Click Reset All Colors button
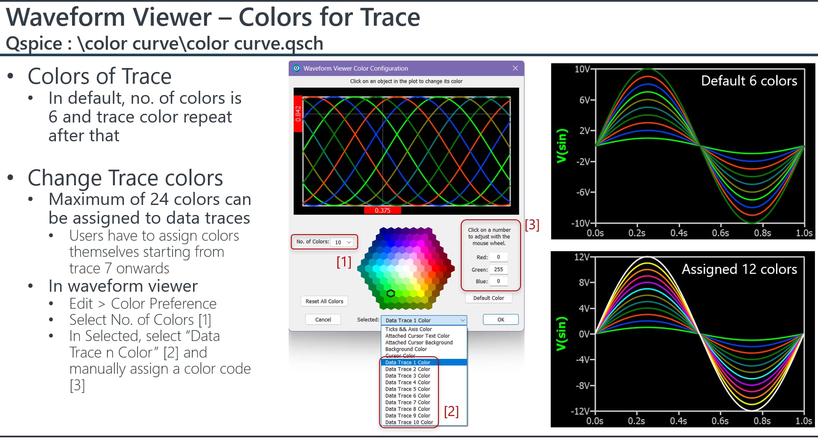 click(x=324, y=301)
